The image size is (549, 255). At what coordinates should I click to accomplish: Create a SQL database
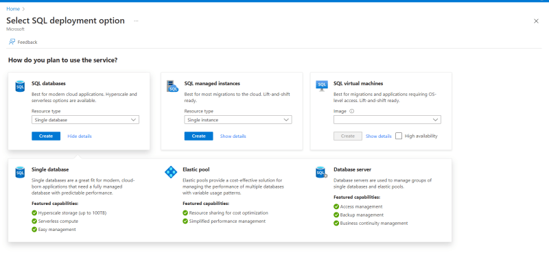pyautogui.click(x=46, y=136)
